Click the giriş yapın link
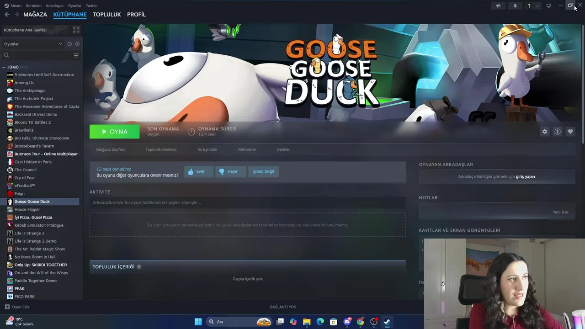 point(526,176)
